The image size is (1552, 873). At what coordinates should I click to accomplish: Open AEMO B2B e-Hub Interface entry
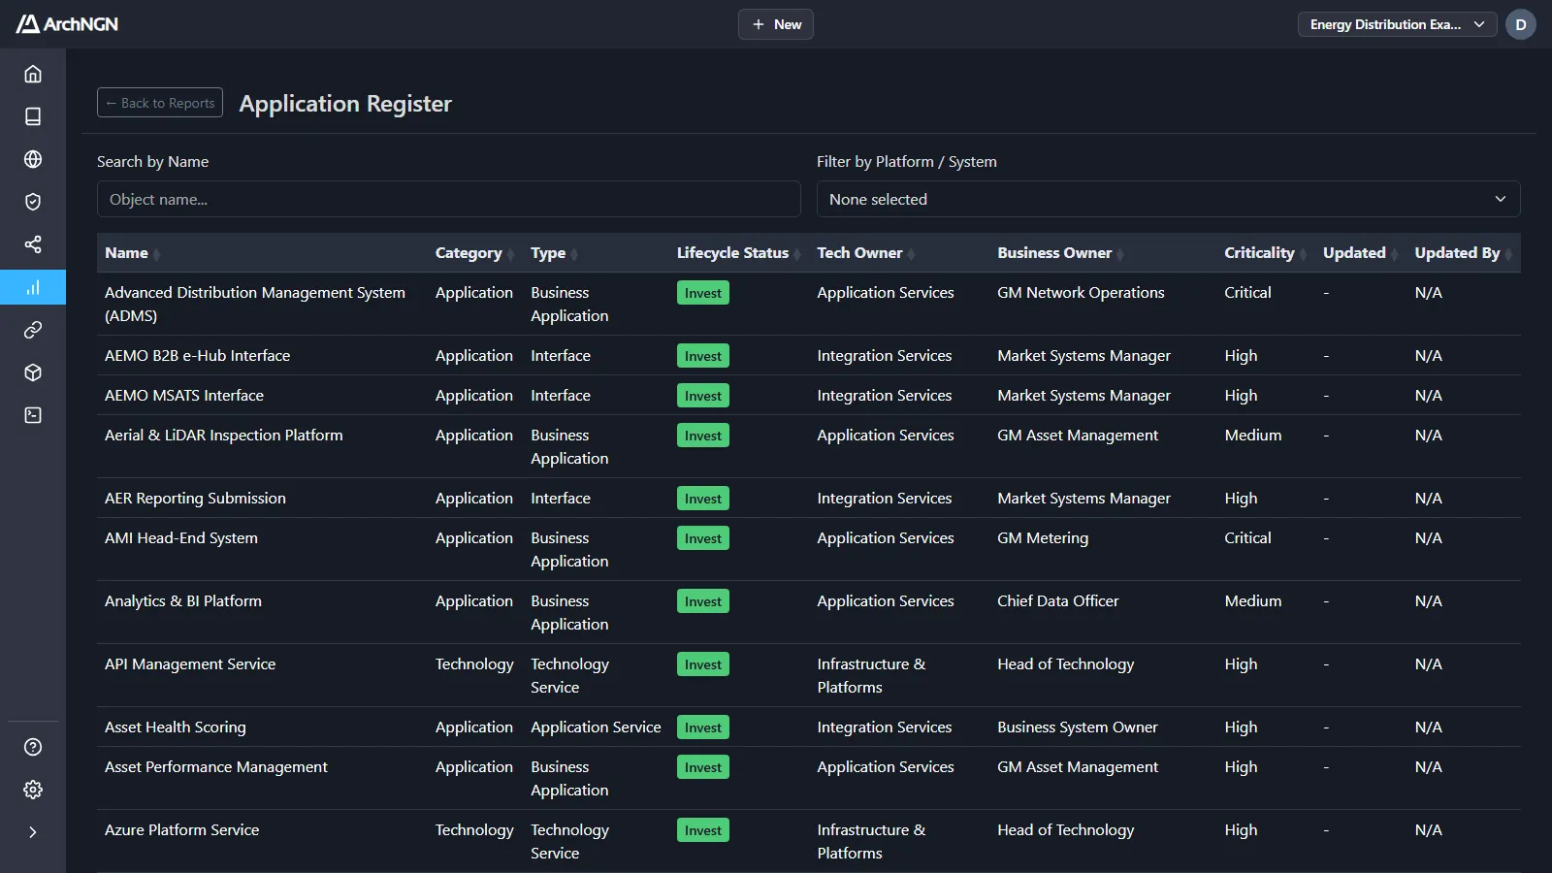197,356
